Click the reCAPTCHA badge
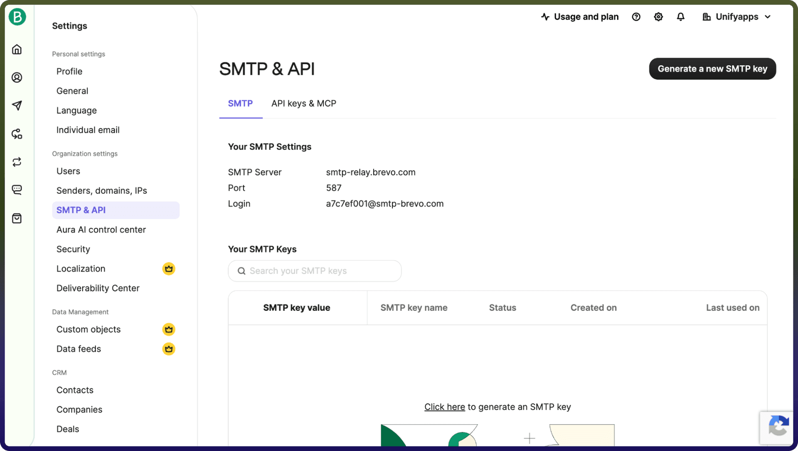This screenshot has width=798, height=451. coord(777,427)
